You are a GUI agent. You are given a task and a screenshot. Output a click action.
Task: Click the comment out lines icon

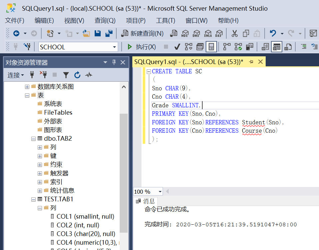click(304, 47)
